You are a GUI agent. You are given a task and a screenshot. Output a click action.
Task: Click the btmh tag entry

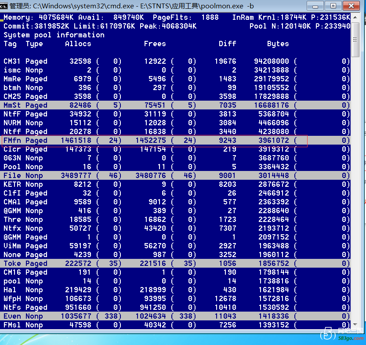pos(12,88)
